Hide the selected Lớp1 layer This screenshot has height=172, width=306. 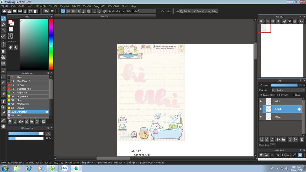coord(261,109)
